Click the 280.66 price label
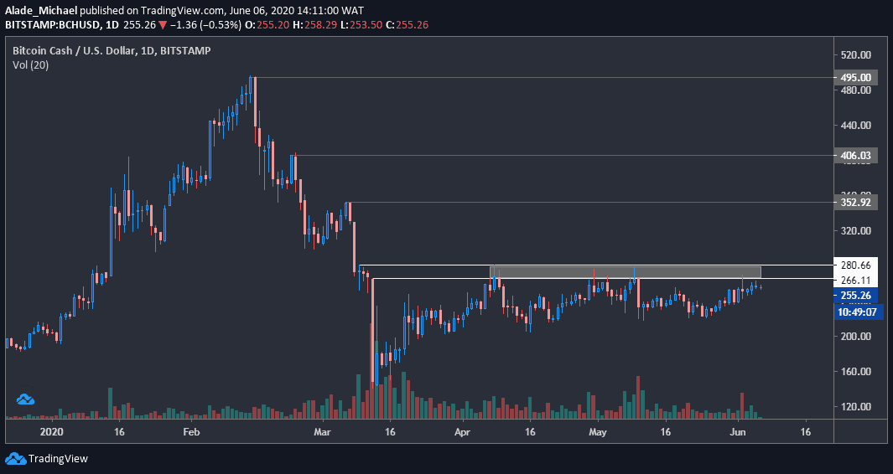The height and width of the screenshot is (474, 893). point(858,265)
